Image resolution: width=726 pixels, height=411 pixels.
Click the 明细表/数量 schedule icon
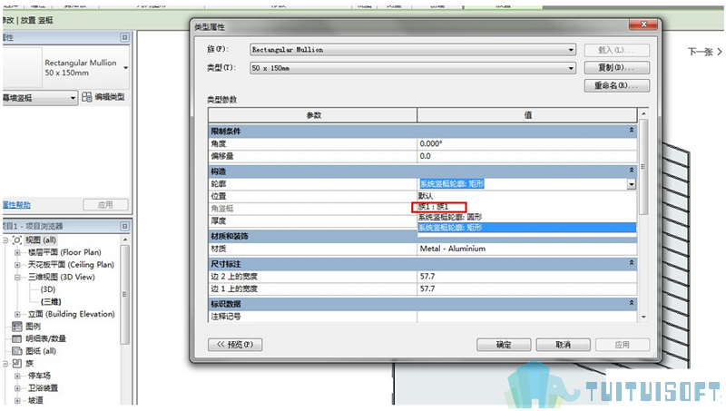pos(17,338)
